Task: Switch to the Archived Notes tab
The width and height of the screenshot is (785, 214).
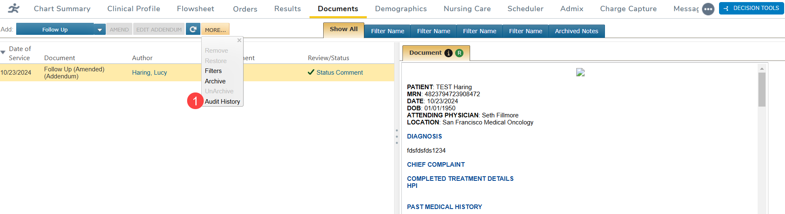Action: (x=576, y=31)
